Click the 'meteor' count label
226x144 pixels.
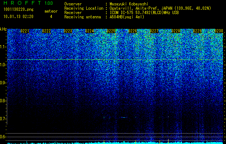coord(51,11)
